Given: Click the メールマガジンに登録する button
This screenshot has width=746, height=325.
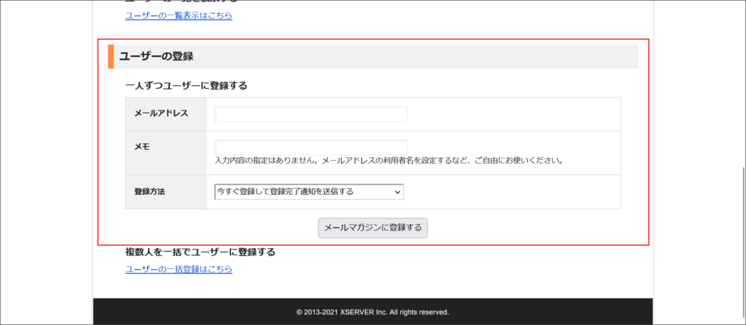Looking at the screenshot, I should 373,228.
